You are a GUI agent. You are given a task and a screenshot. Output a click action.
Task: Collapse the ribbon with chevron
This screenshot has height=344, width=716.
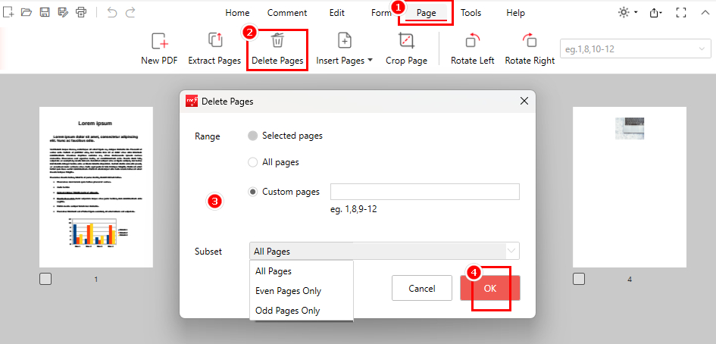pos(705,13)
